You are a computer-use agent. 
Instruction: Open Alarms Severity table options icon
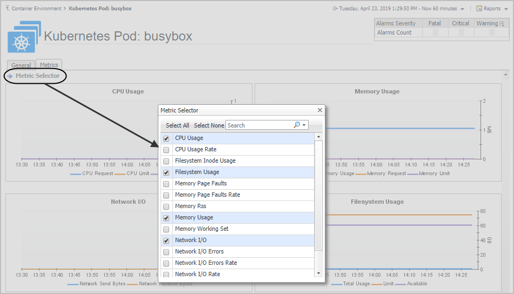502,24
